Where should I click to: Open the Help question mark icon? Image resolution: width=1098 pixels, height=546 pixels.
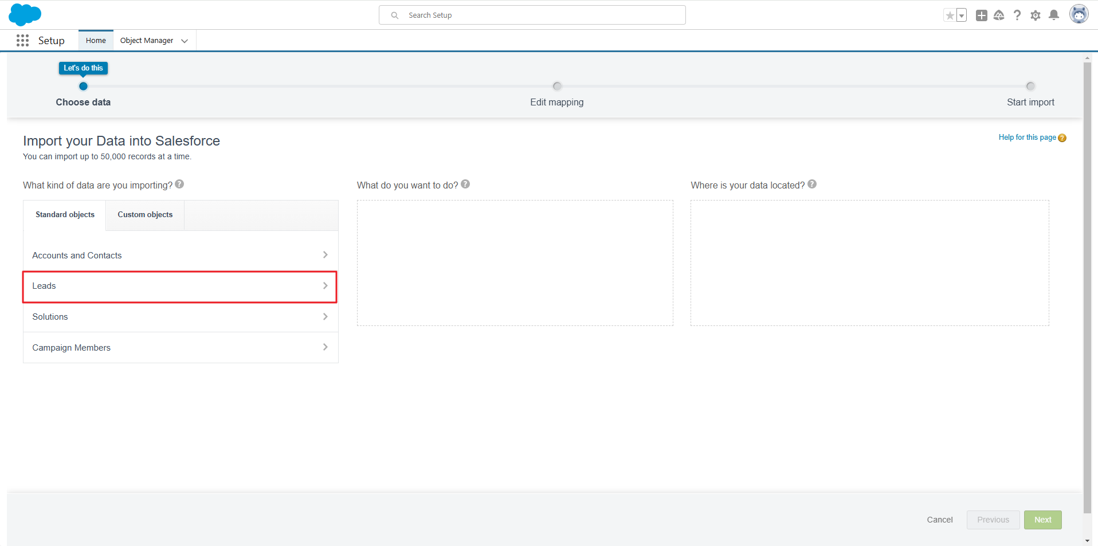tap(1017, 15)
